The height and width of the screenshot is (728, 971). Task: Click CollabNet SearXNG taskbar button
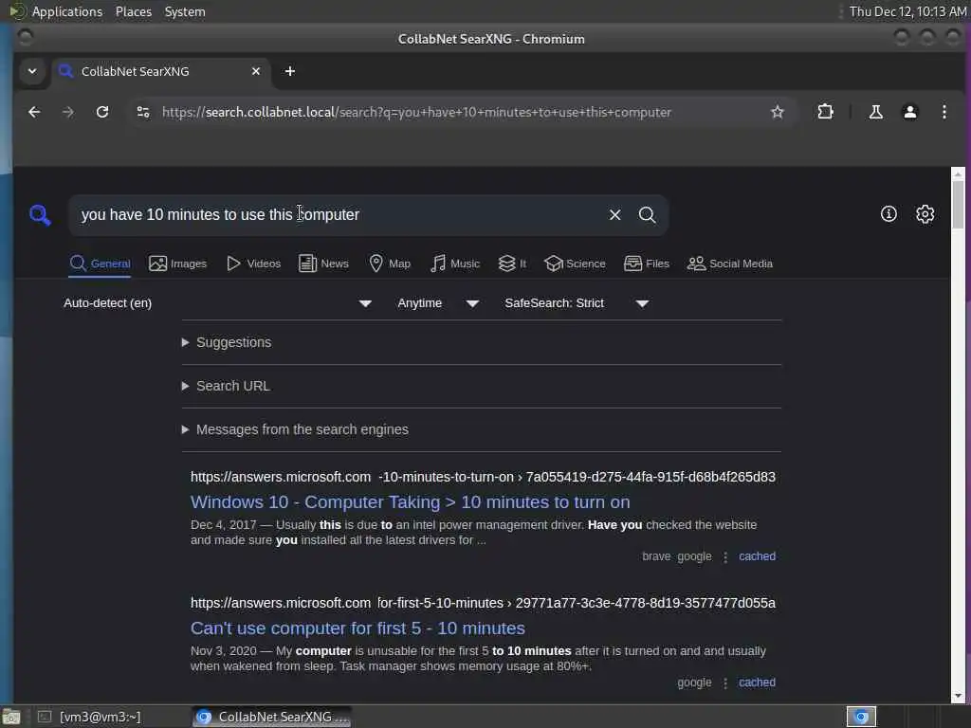271,717
